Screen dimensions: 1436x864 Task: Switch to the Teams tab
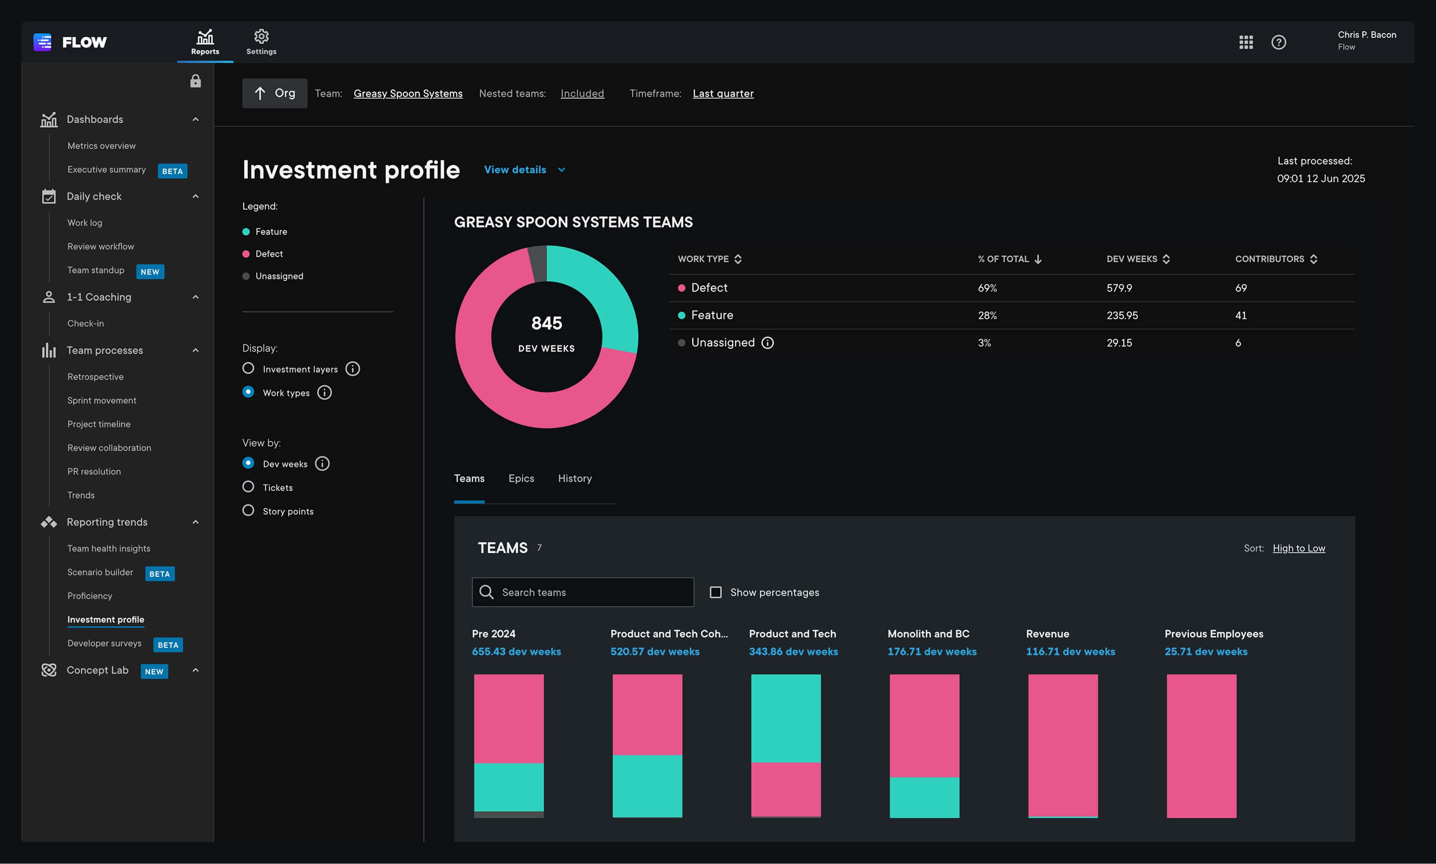[x=469, y=478]
